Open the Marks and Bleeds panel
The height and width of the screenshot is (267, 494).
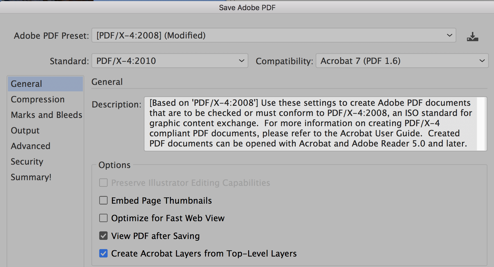tap(46, 115)
